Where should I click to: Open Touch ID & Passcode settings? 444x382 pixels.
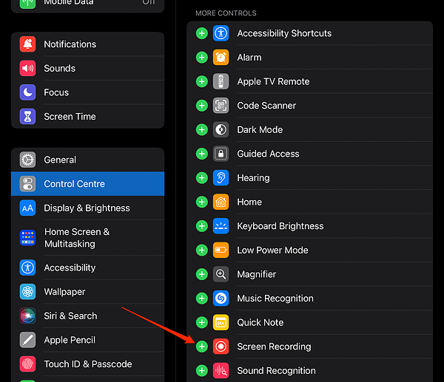point(87,364)
